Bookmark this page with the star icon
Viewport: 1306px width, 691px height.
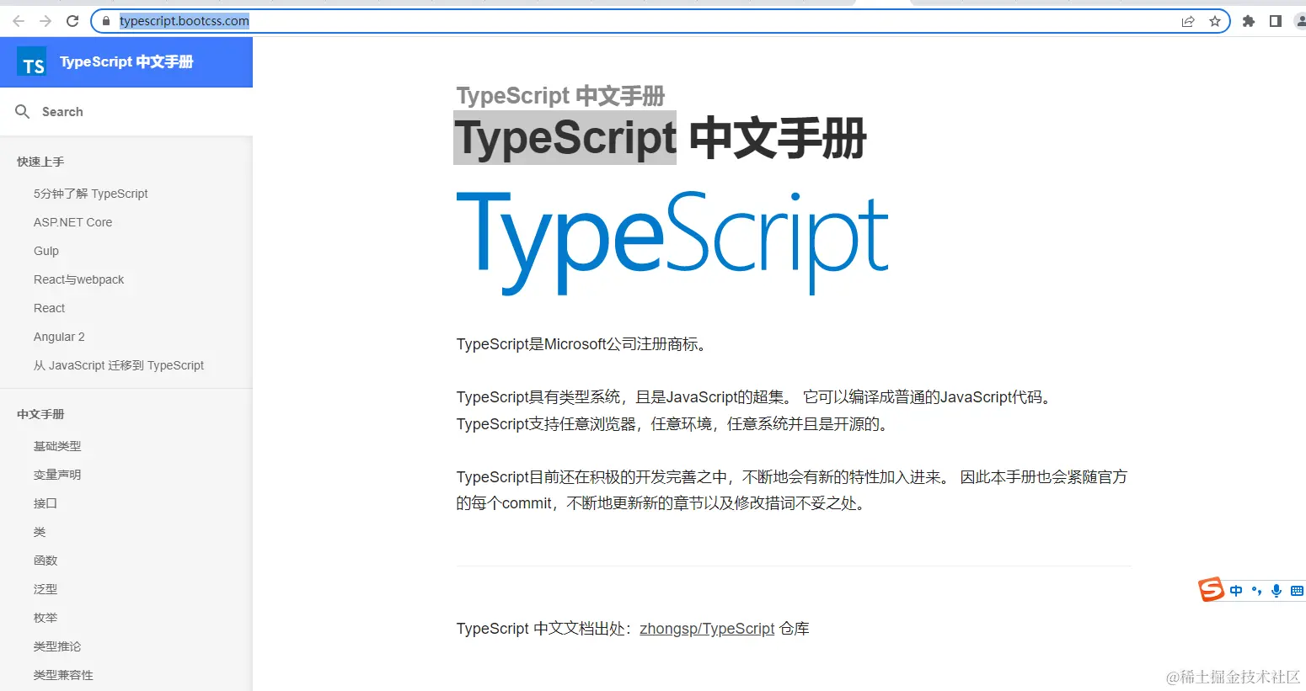point(1215,21)
